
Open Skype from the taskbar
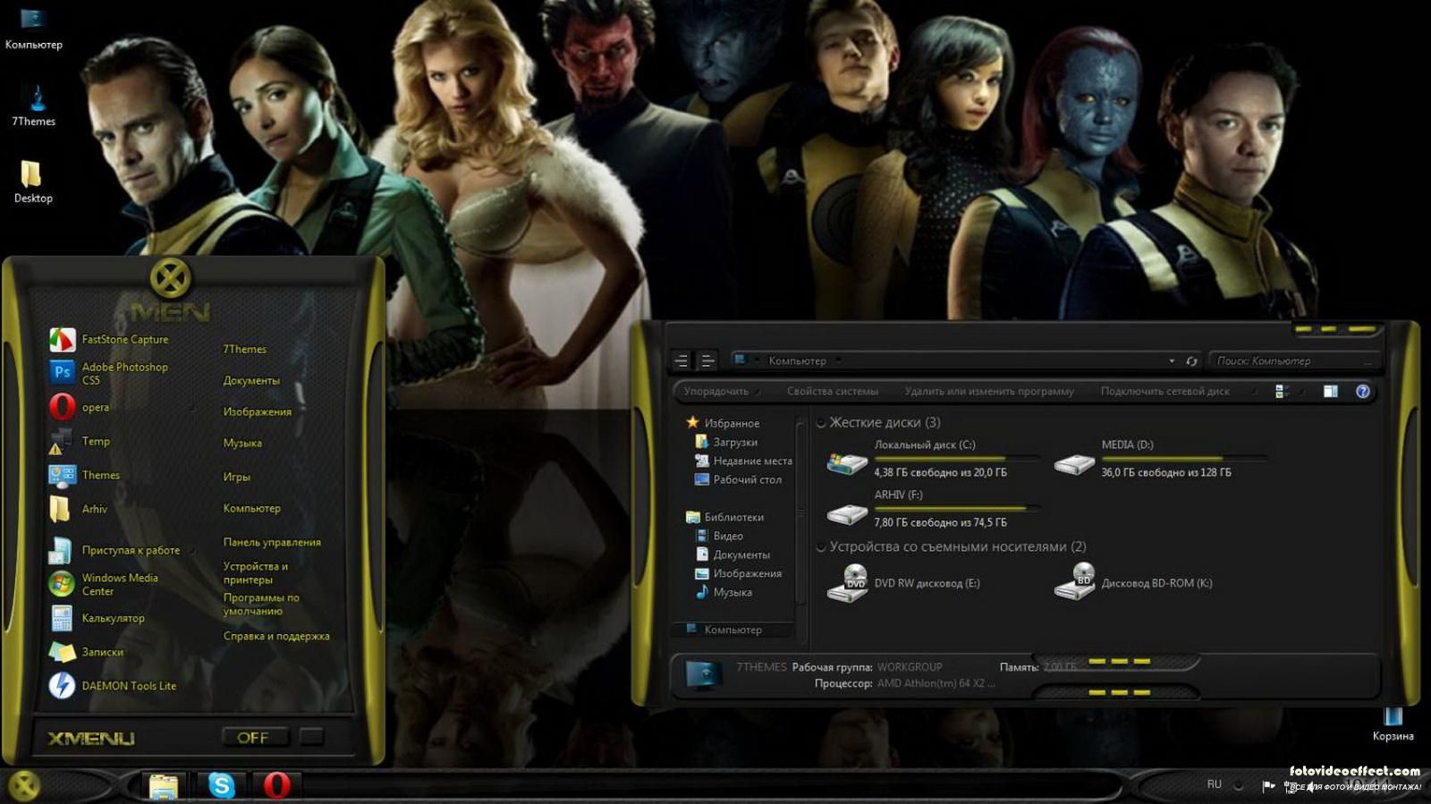(x=221, y=785)
